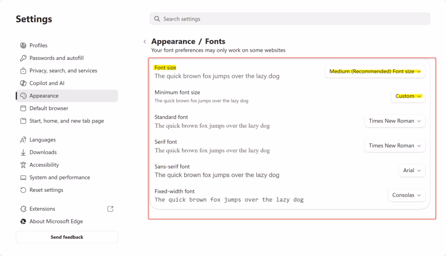Click the Default browser icon

coord(23,108)
